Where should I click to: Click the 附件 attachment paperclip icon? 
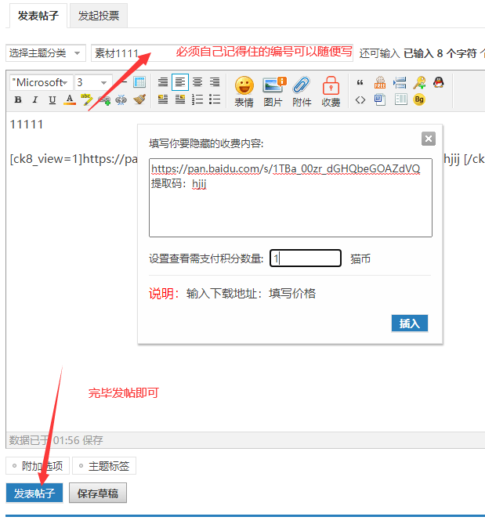point(302,91)
